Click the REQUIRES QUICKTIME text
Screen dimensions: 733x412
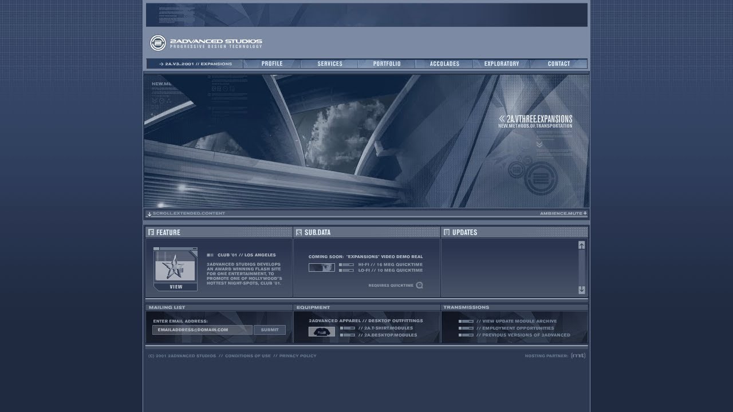[x=391, y=286]
